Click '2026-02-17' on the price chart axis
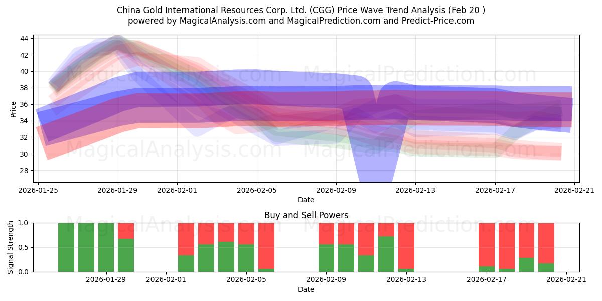 495,190
